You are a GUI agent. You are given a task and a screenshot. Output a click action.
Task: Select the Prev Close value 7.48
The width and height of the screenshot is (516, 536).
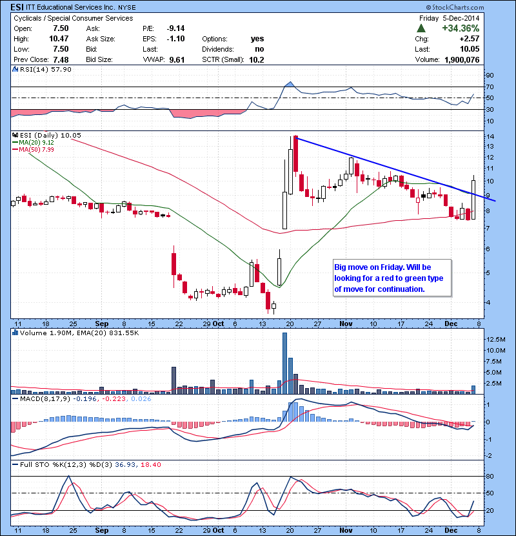(x=61, y=59)
